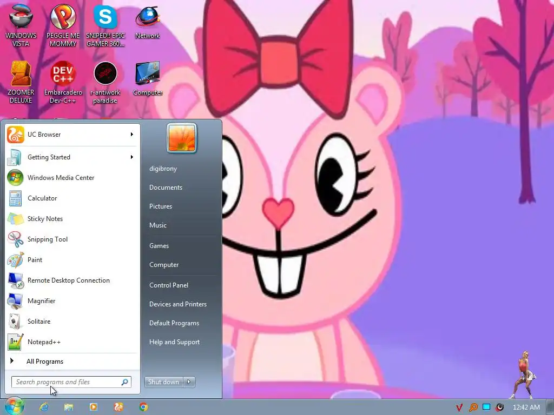Image resolution: width=554 pixels, height=415 pixels.
Task: Click the Calculator icon in Start menu
Action: click(15, 198)
